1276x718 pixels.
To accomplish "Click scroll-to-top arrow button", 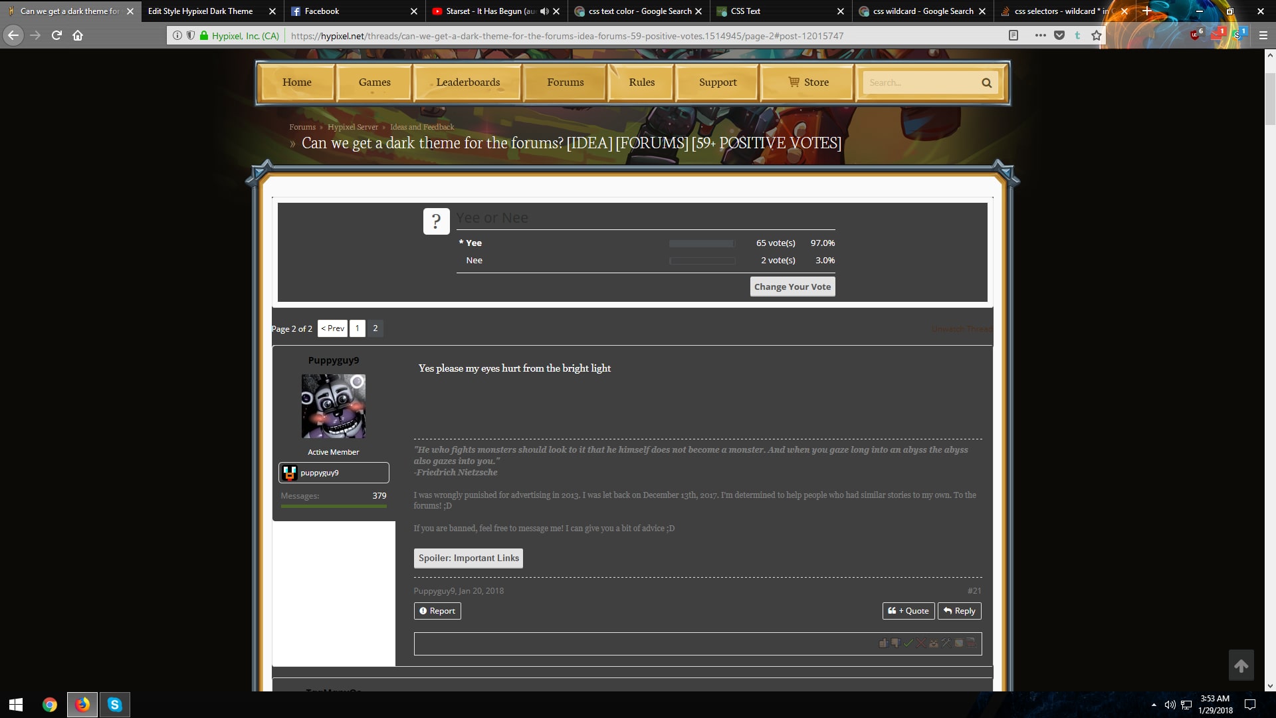I will 1241,665.
